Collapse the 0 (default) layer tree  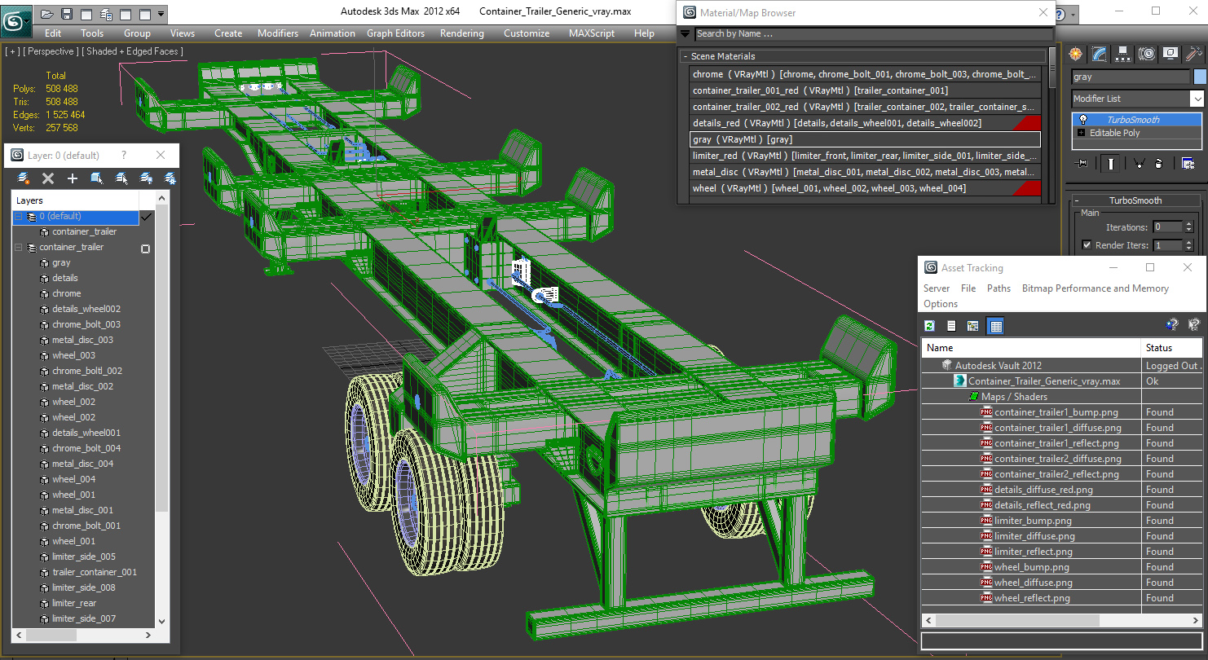click(19, 217)
